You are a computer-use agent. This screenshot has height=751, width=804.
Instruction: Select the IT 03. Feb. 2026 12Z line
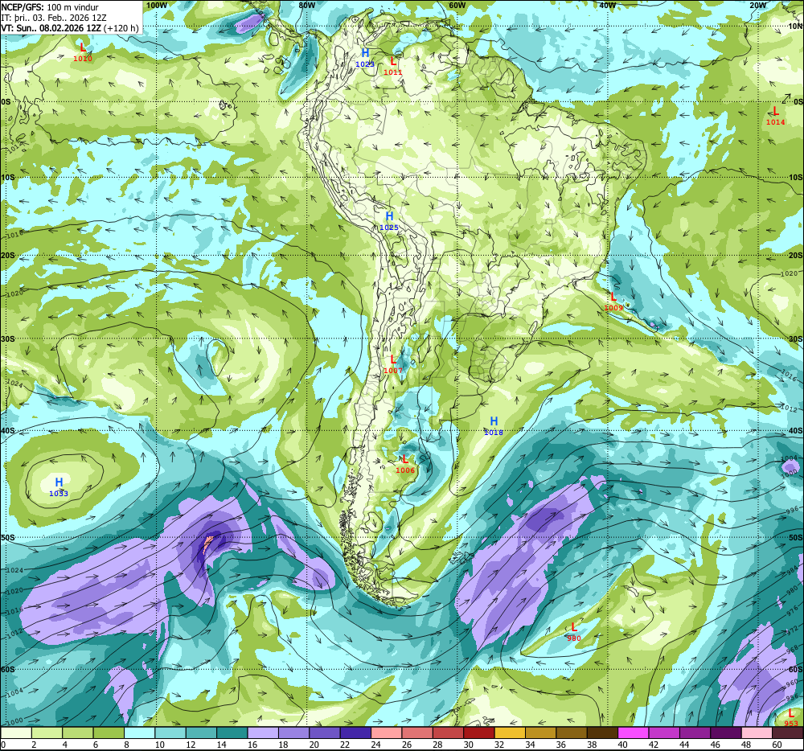point(54,18)
